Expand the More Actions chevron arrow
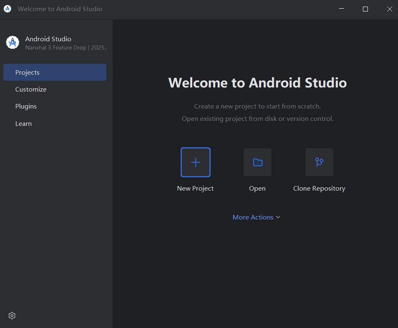The image size is (398, 328). click(278, 217)
